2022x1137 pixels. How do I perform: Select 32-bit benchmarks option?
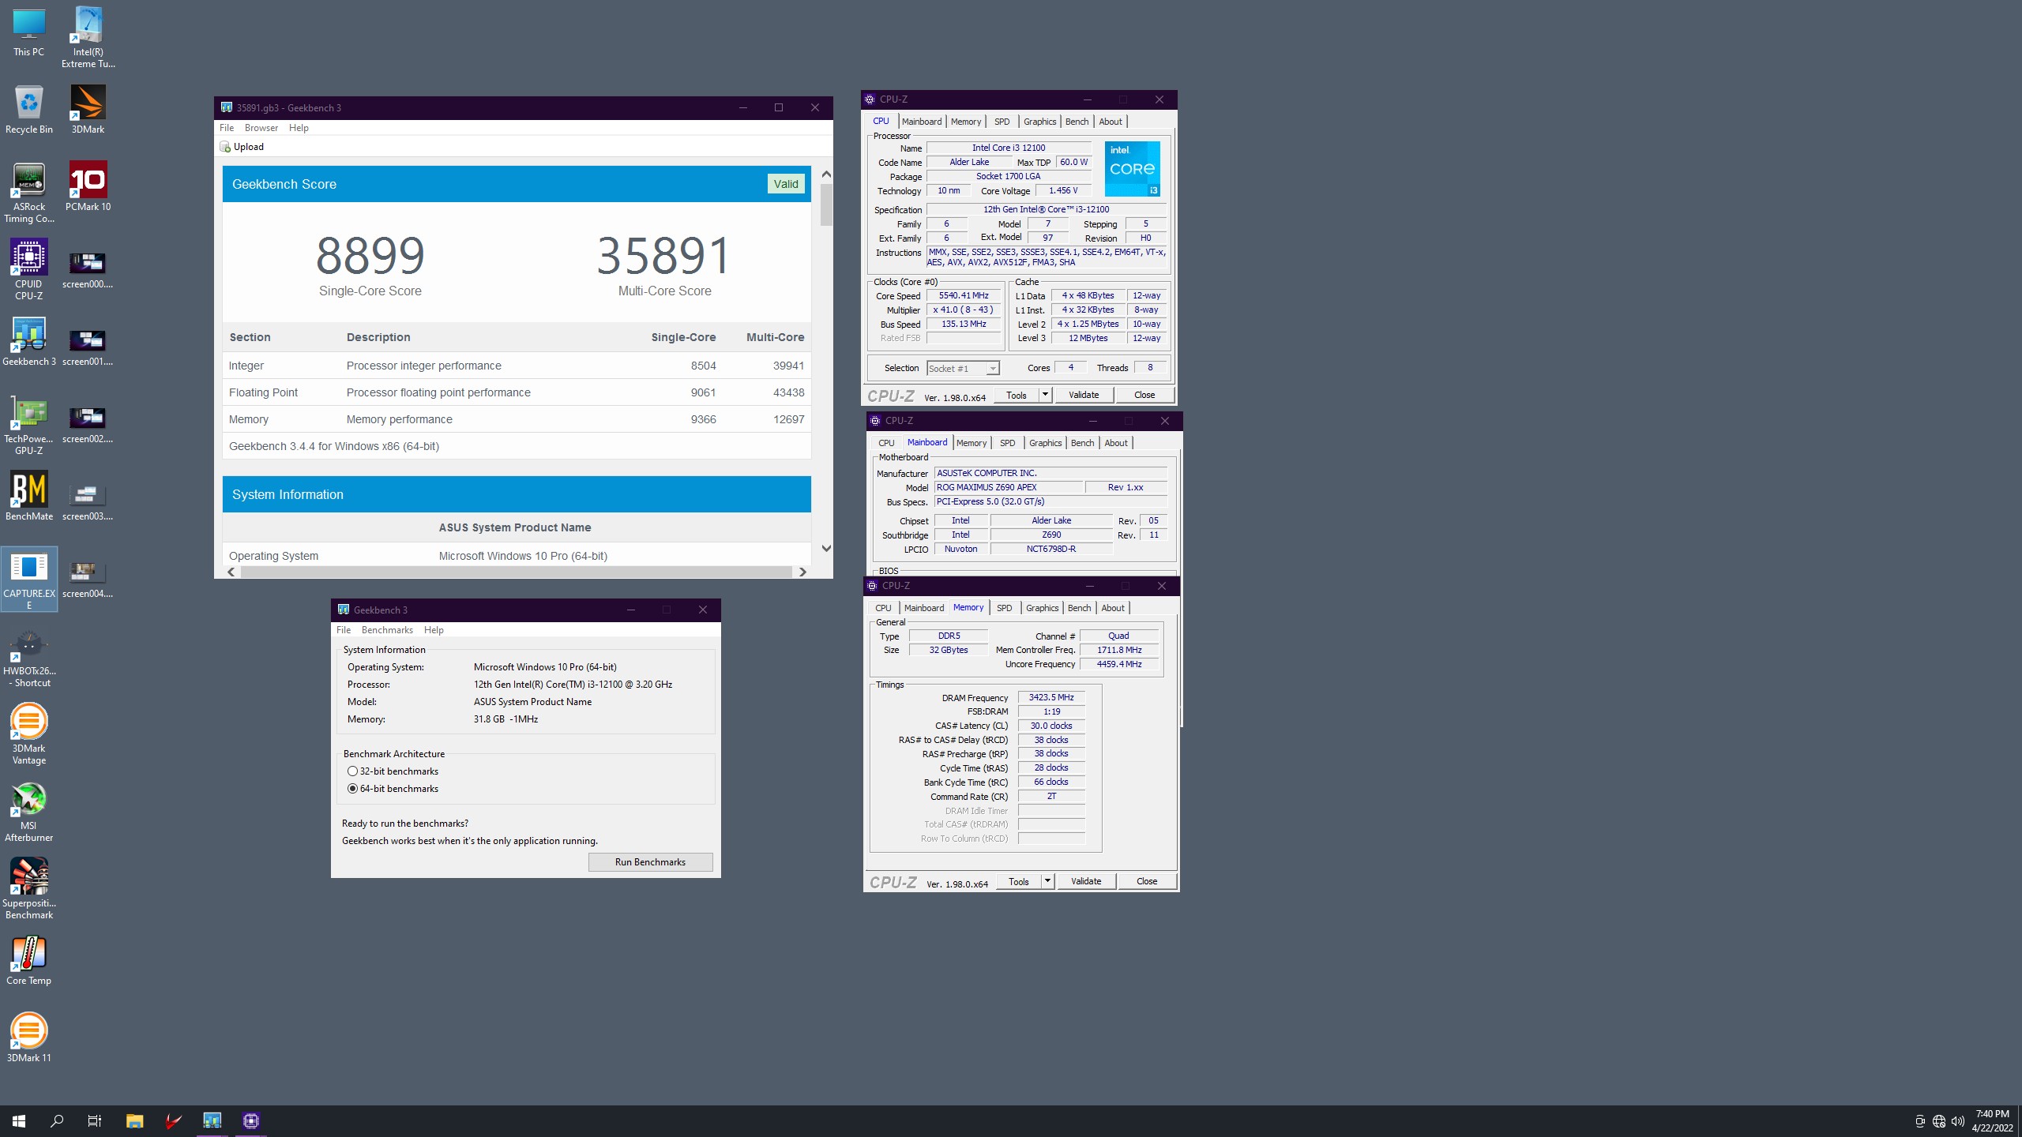tap(393, 771)
